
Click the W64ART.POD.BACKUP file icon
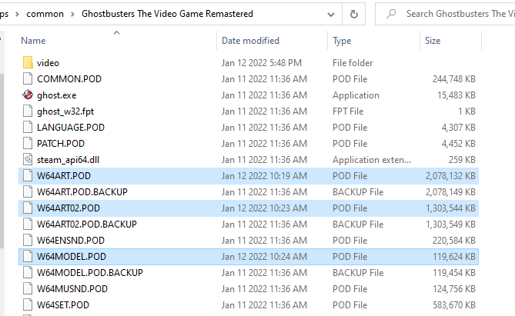(28, 192)
